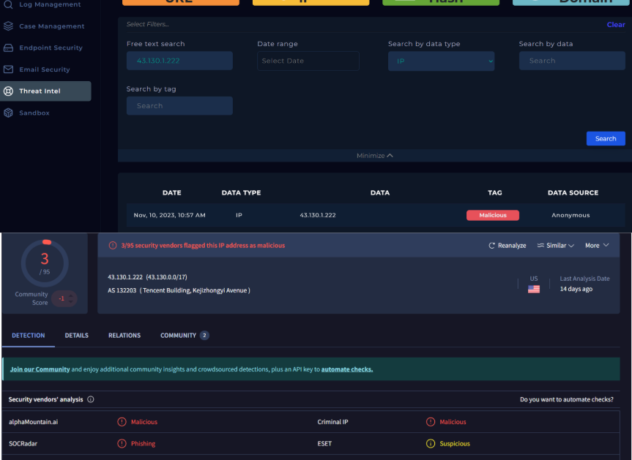The width and height of the screenshot is (632, 460).
Task: Click the blue Search button
Action: pos(606,138)
